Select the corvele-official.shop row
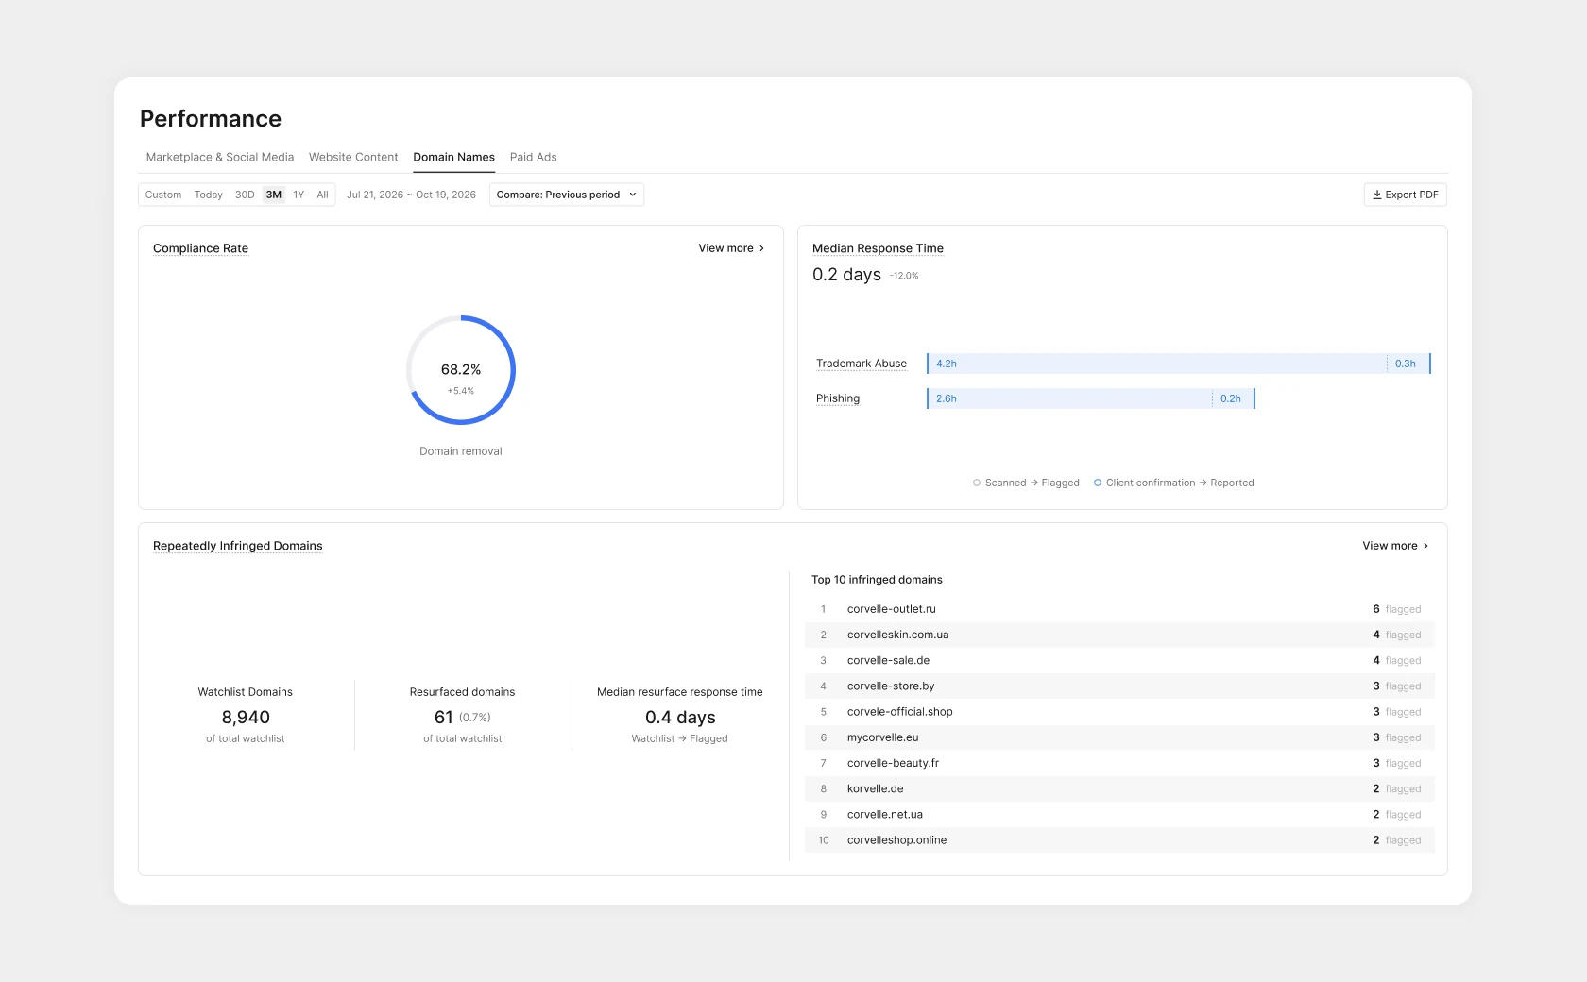Image resolution: width=1587 pixels, height=982 pixels. [x=1119, y=712]
